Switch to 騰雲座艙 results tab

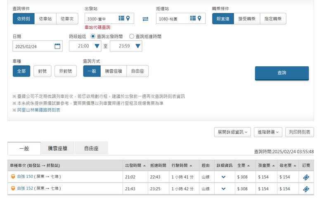point(57,148)
